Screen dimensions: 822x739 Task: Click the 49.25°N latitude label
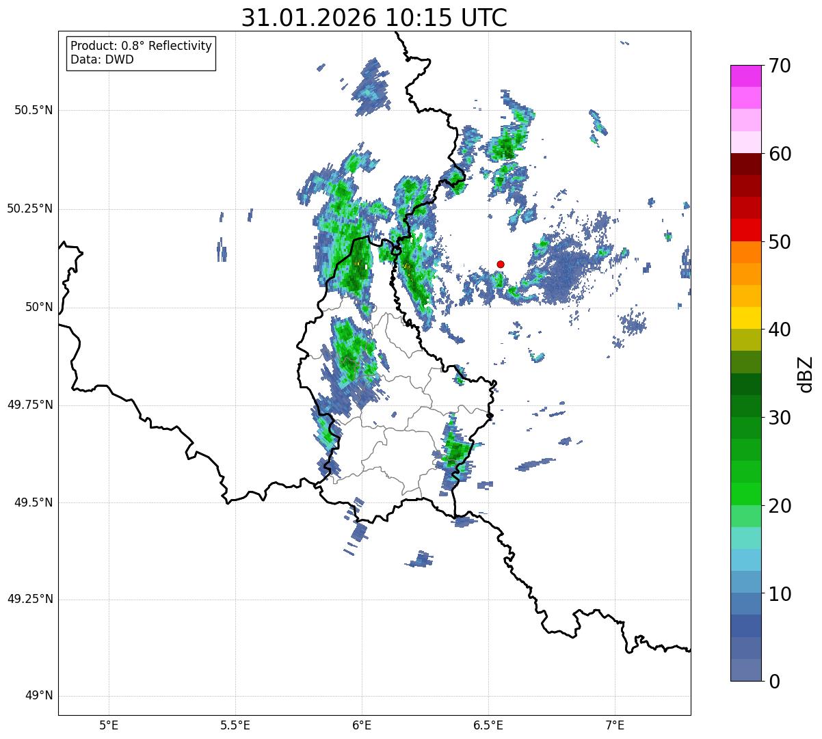pyautogui.click(x=30, y=599)
